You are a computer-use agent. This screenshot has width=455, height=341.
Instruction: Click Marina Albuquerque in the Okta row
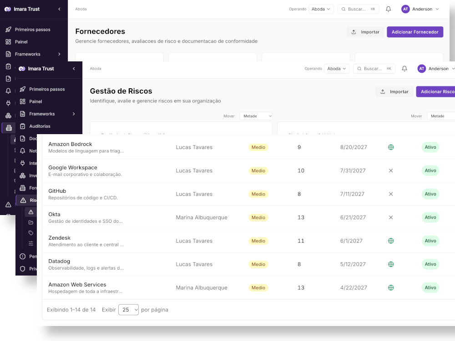point(202,217)
